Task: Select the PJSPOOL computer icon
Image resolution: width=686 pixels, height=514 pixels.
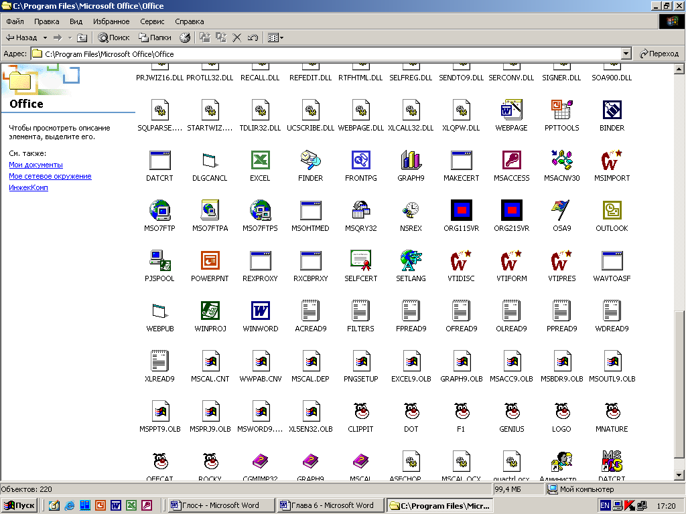Action: click(x=159, y=260)
